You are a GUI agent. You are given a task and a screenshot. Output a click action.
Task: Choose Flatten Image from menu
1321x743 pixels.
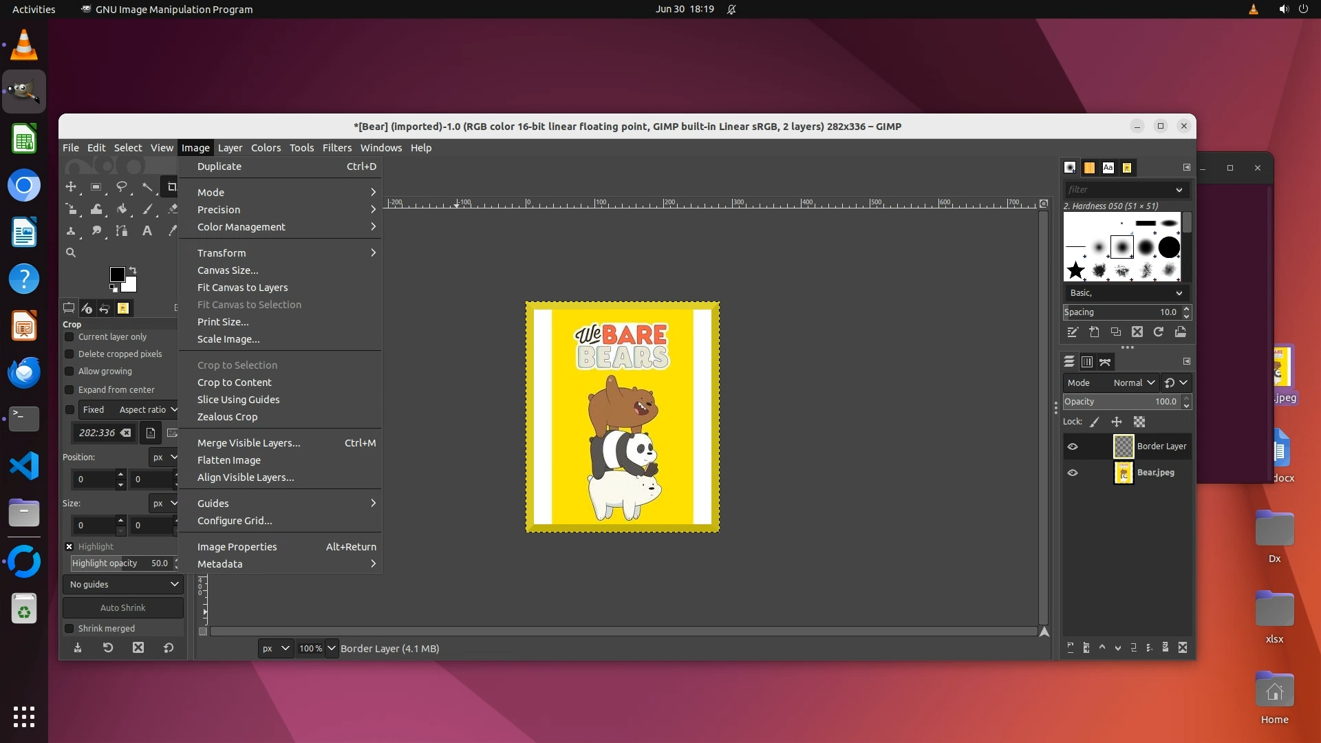pyautogui.click(x=229, y=460)
